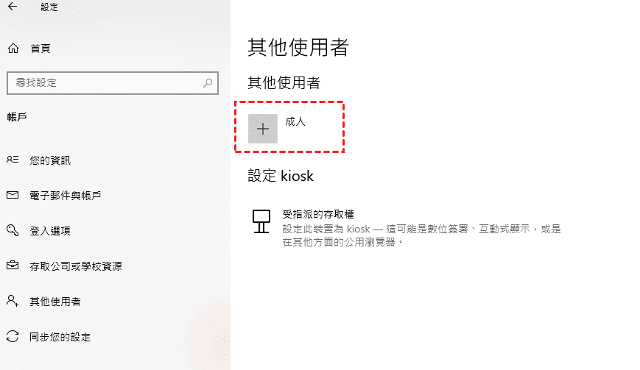Click the sync arrows icon
640x370 pixels.
(13, 336)
